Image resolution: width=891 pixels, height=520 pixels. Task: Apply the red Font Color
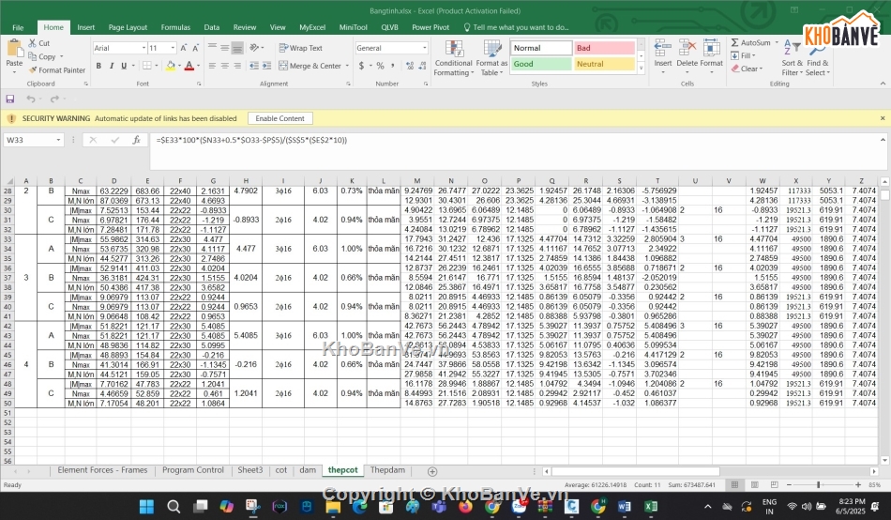[x=189, y=66]
